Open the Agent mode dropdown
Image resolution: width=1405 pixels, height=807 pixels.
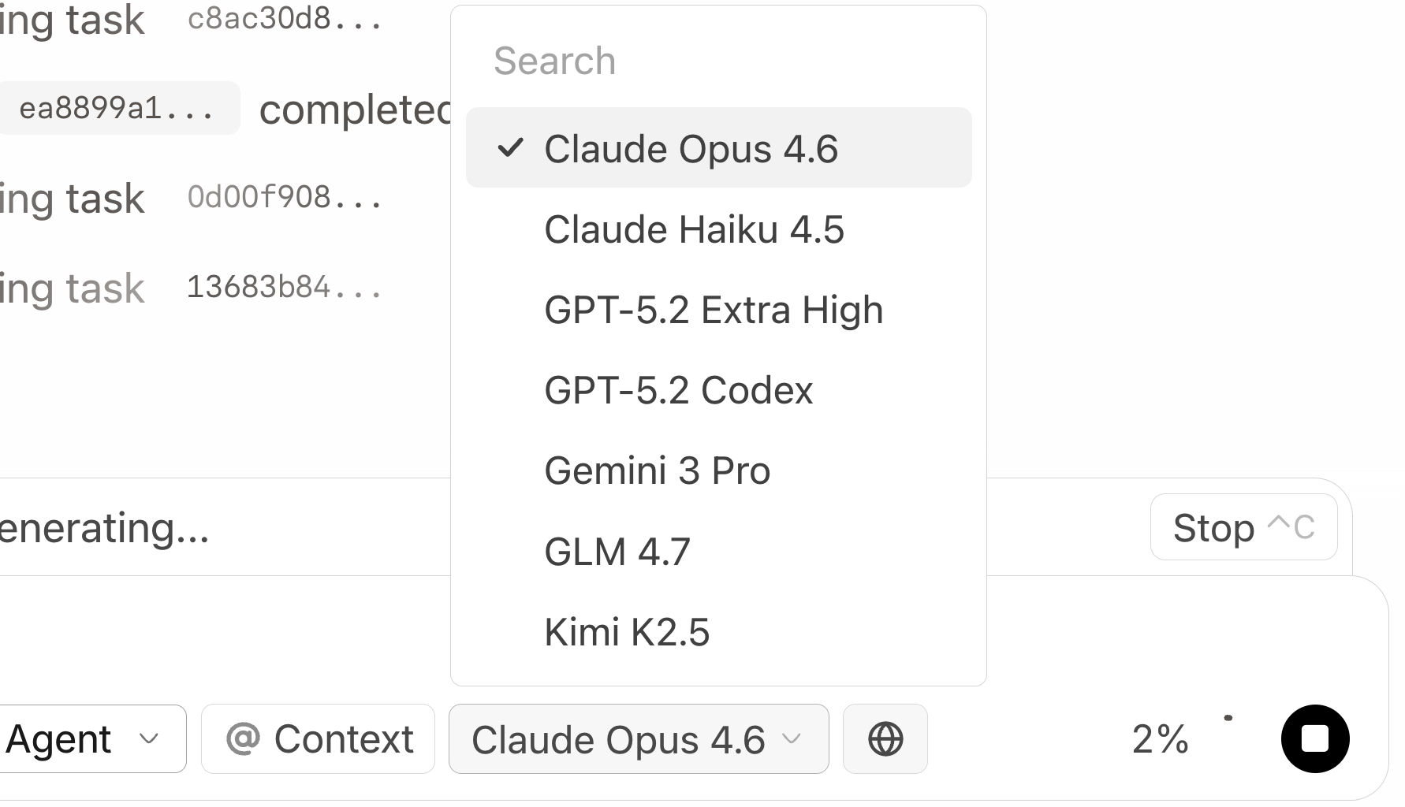85,739
